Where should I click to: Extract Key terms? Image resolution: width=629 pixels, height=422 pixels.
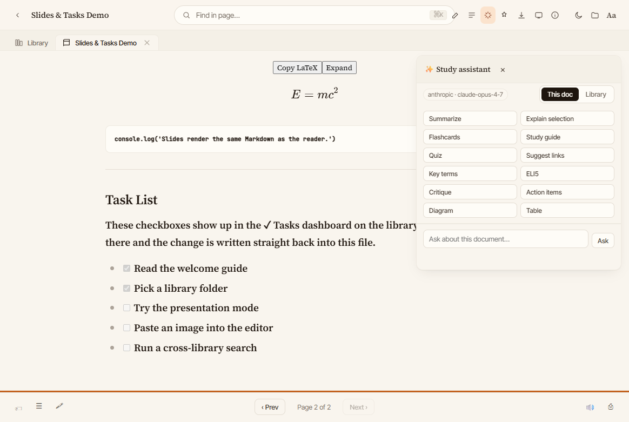[470, 173]
